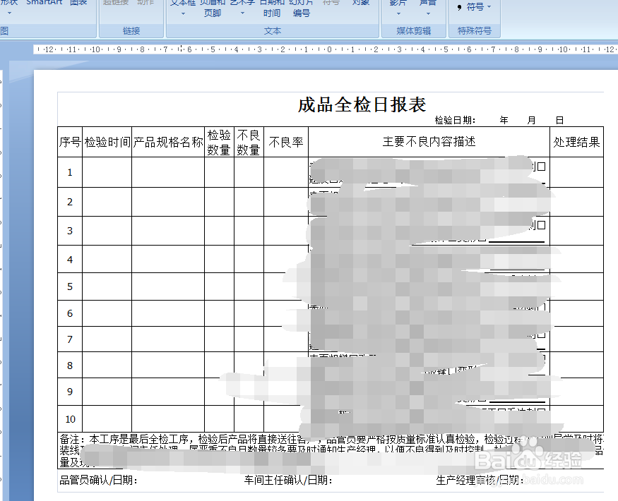Insert a 声音 sound clip

pyautogui.click(x=427, y=4)
